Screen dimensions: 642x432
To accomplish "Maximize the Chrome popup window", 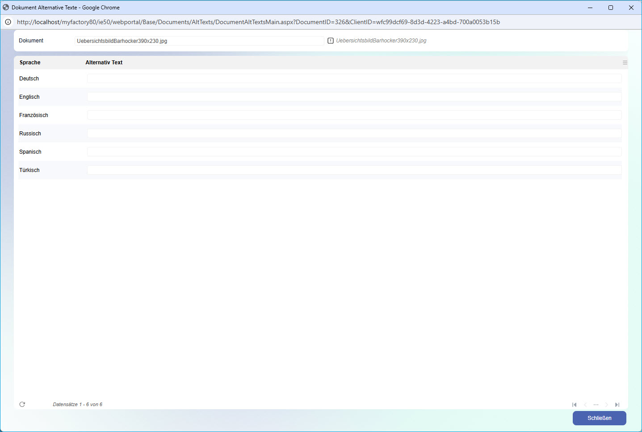I will point(610,8).
